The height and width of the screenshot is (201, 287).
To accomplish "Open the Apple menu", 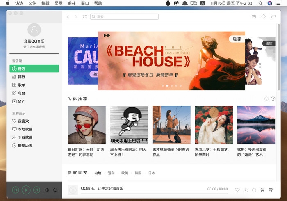I will click(x=8, y=3).
